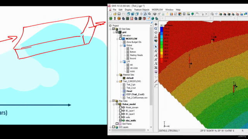Open the Edit menu
This screenshot has height=139, width=248.
(121, 10)
